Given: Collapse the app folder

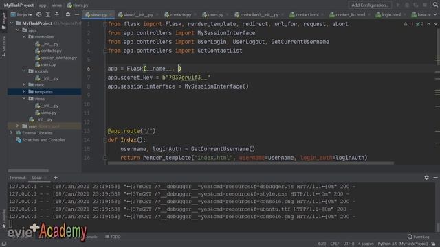Looking at the screenshot, I should (18, 30).
